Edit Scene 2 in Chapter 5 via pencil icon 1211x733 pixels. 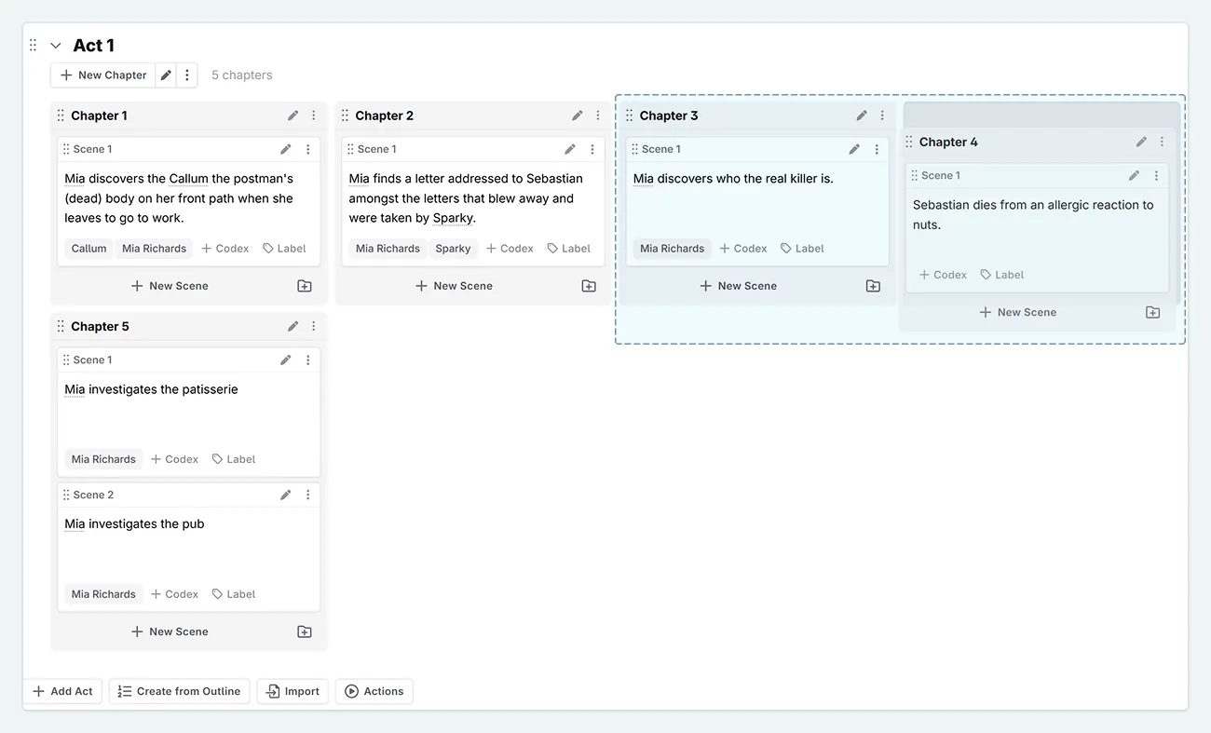285,494
